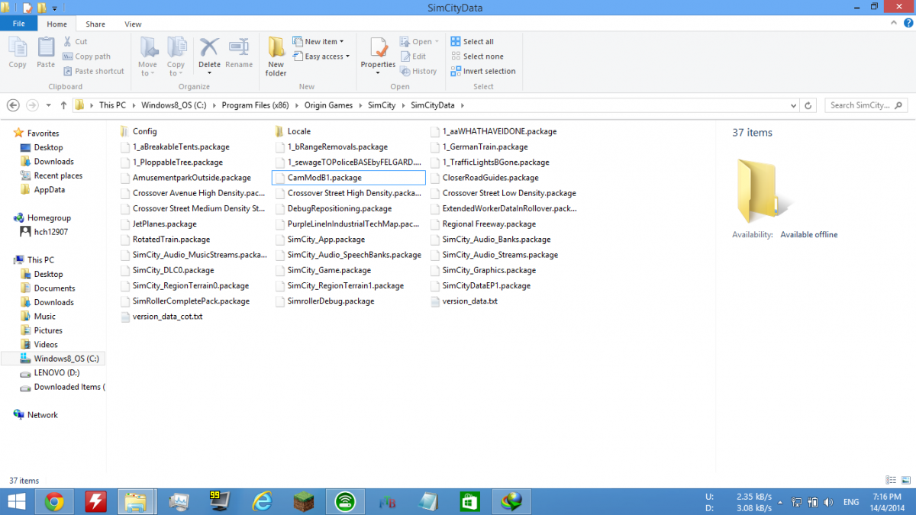The width and height of the screenshot is (916, 515).
Task: Switch to large icons view in status bar
Action: (x=905, y=481)
